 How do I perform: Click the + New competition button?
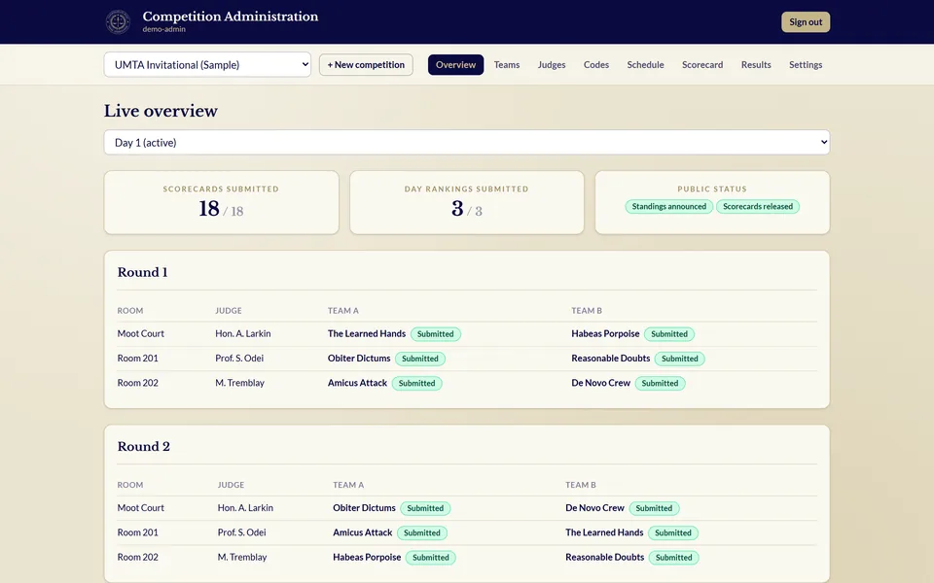(x=366, y=65)
